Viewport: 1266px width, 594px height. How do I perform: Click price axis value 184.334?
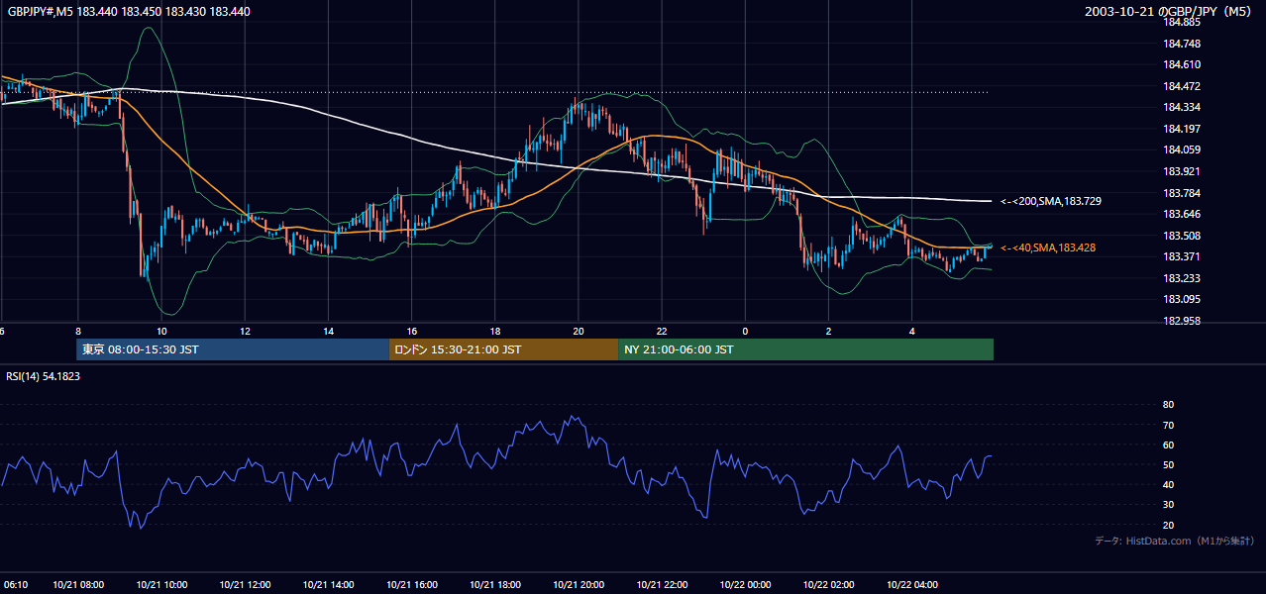click(1182, 107)
